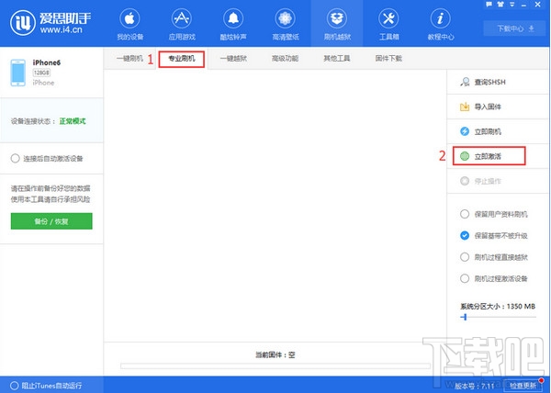Switch to 一键刷机 tab
Screen dimensions: 551x393
point(129,58)
